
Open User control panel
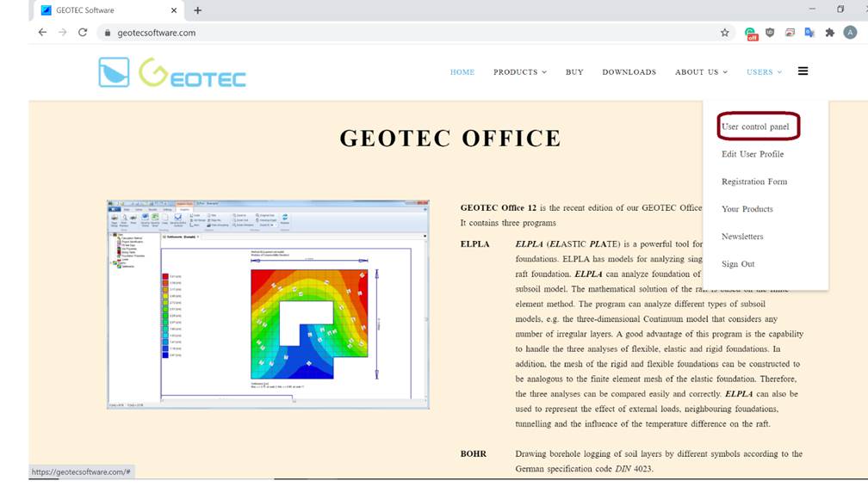[755, 126]
